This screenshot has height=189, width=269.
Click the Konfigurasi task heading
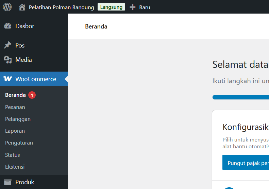pos(246,127)
